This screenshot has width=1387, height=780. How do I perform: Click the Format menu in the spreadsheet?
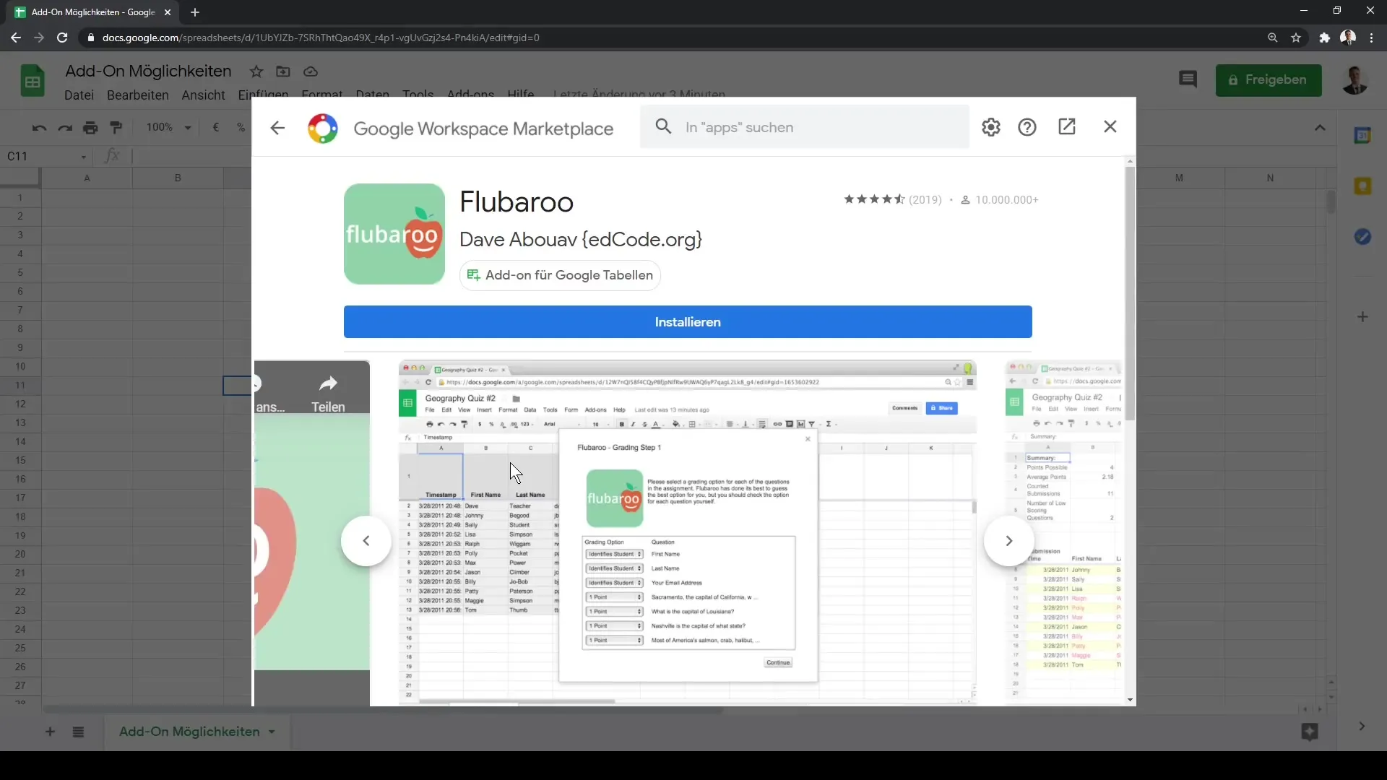tap(323, 95)
